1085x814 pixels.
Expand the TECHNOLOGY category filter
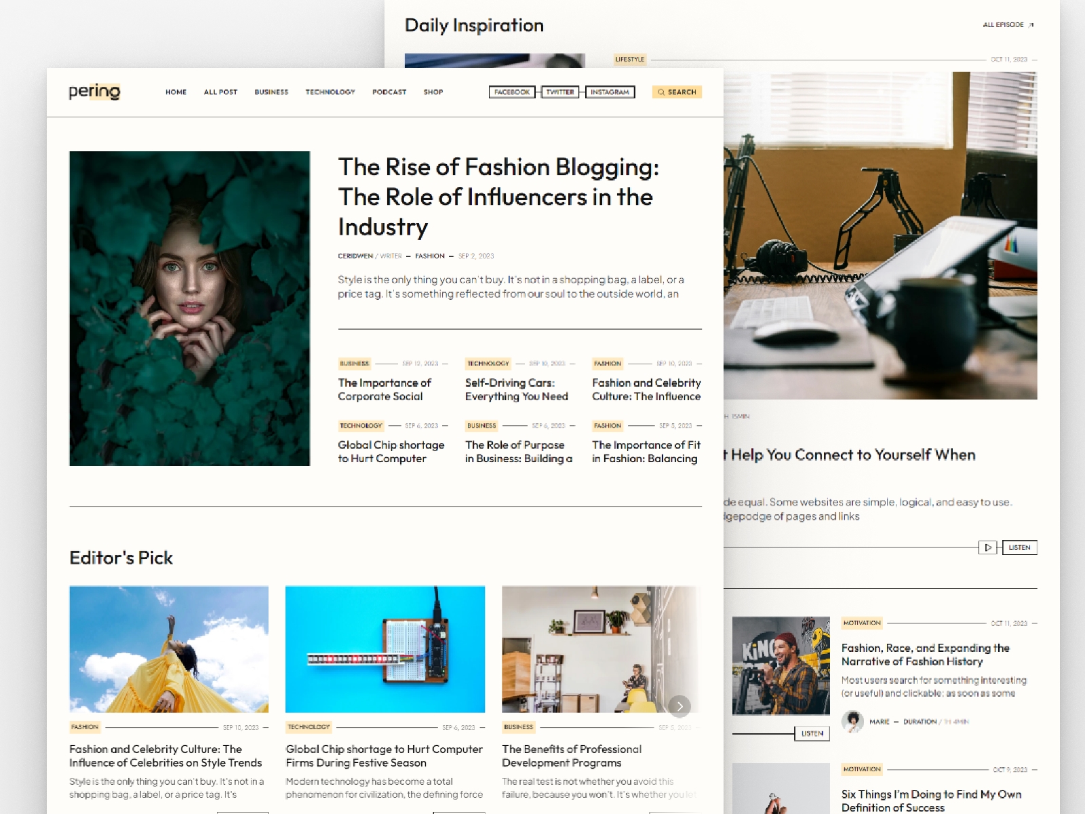(330, 92)
